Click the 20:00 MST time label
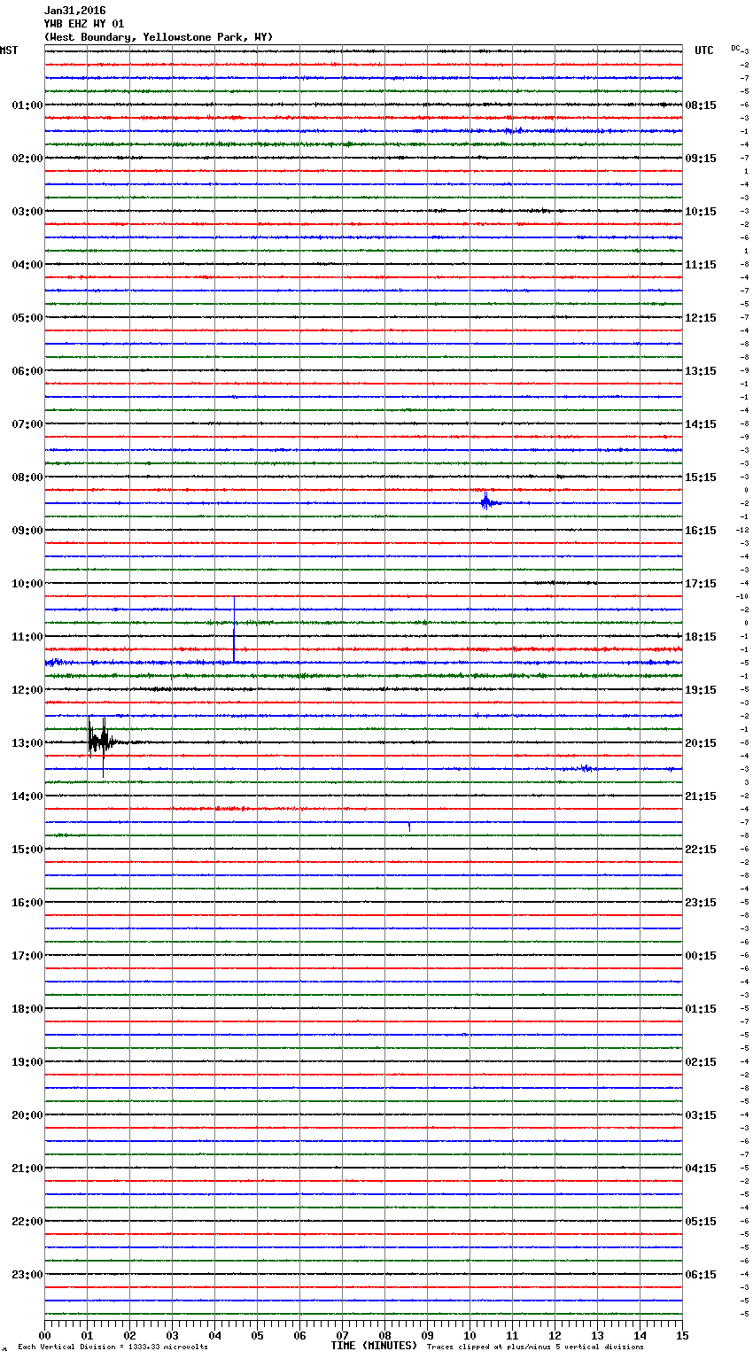The height and width of the screenshot is (1359, 753). coord(27,1115)
